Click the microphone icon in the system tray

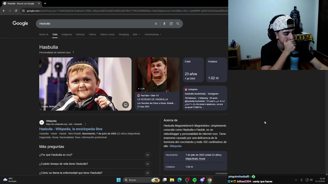click(x=301, y=180)
